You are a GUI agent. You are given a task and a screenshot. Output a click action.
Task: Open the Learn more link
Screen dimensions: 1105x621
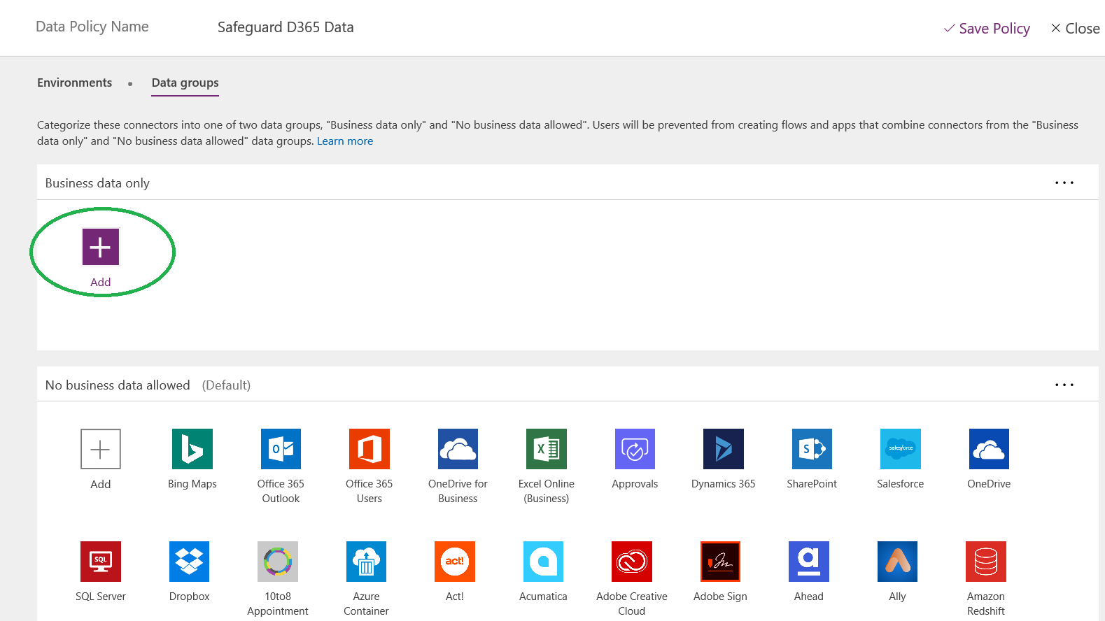(344, 141)
